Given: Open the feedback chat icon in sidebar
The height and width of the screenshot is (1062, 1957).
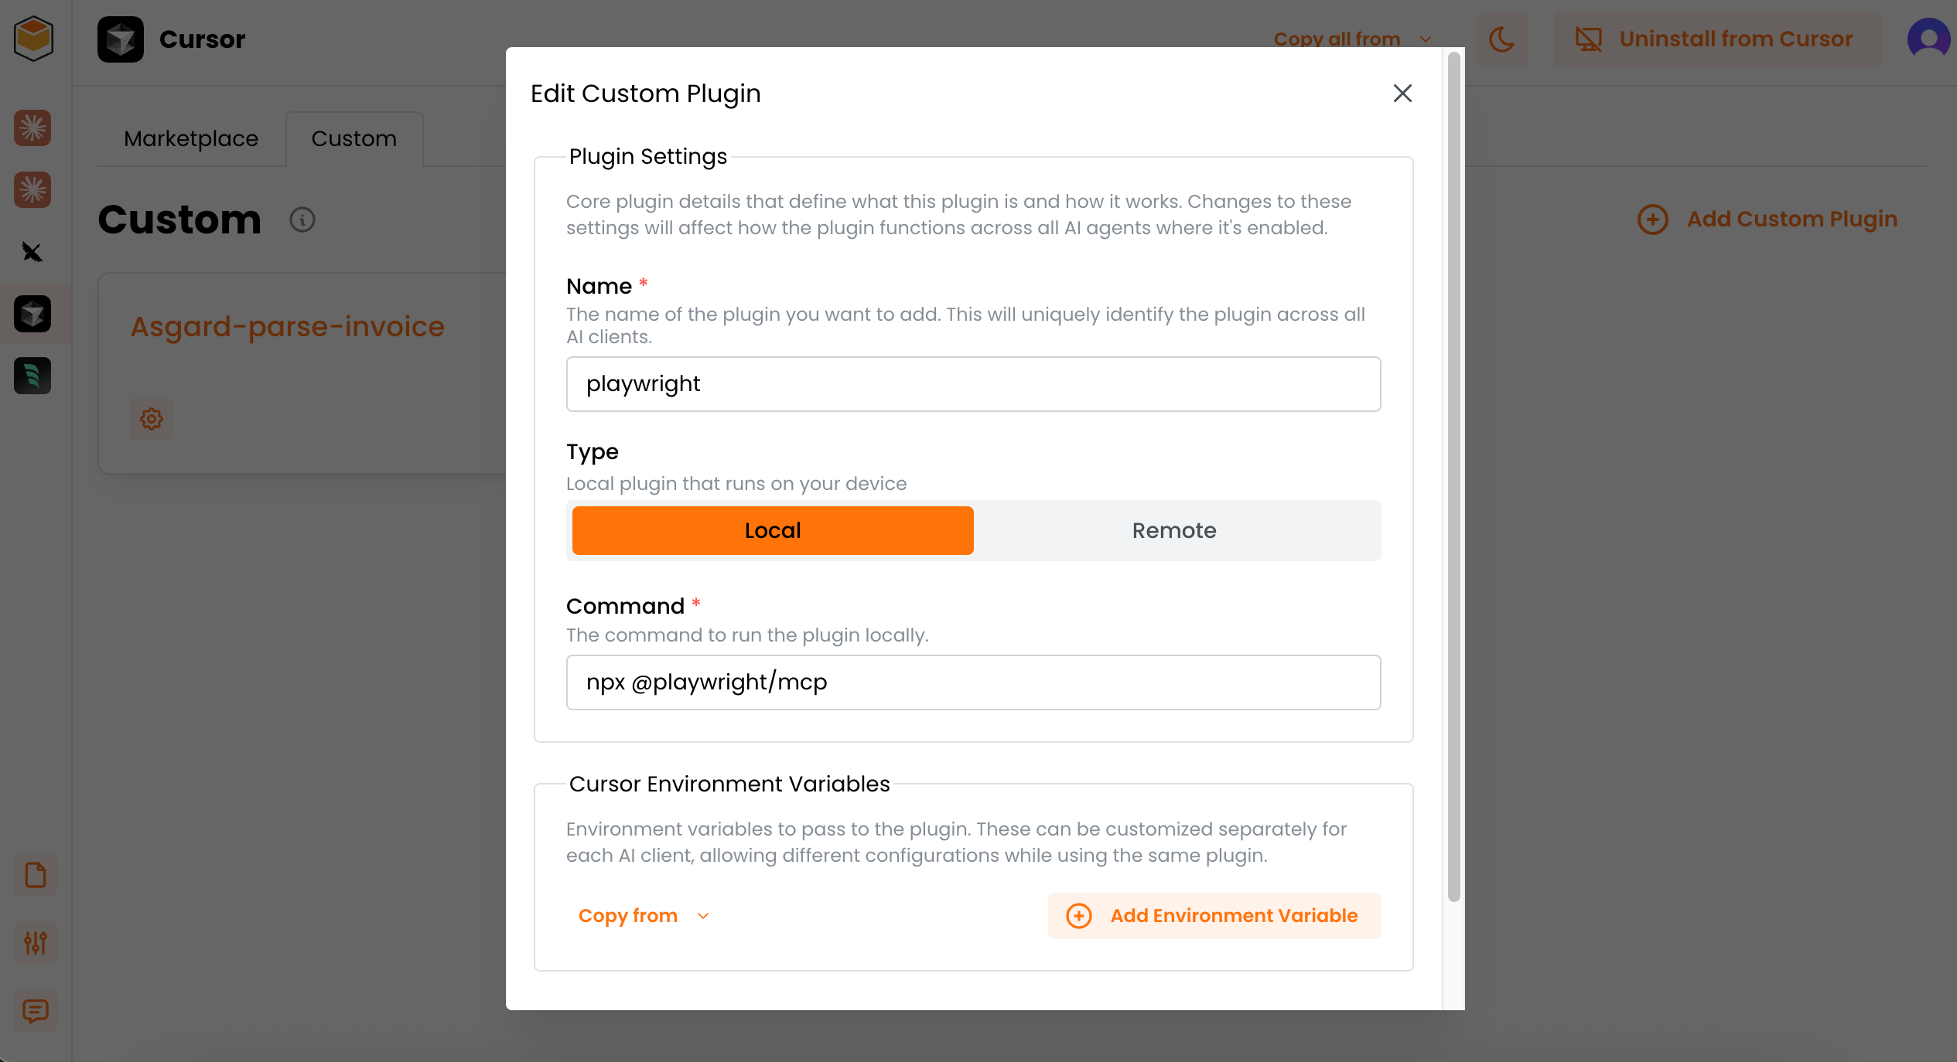Looking at the screenshot, I should 36,1010.
